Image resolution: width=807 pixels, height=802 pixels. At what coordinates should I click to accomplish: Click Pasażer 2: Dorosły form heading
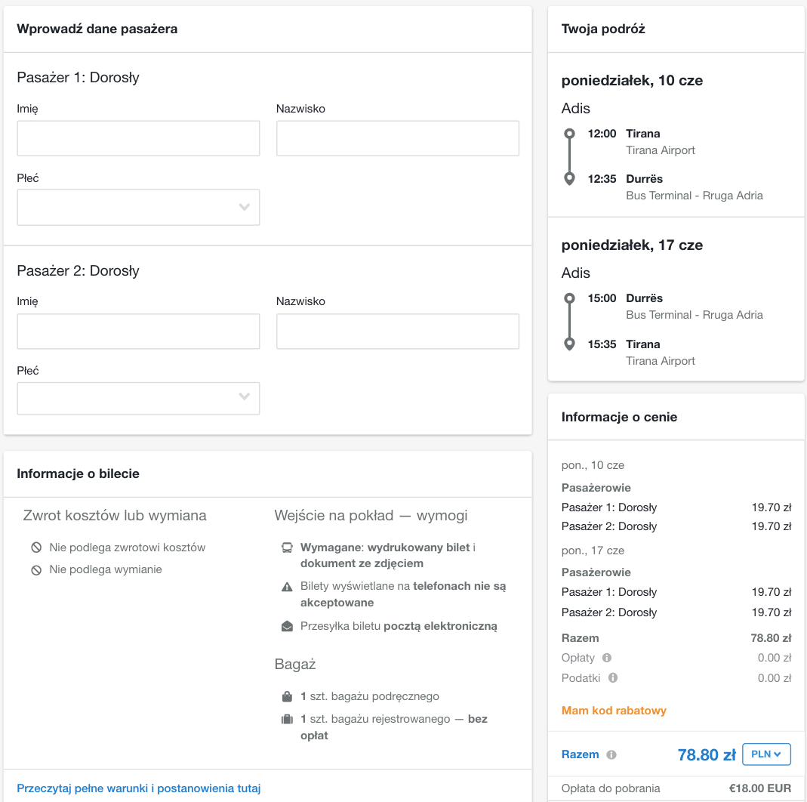point(79,270)
